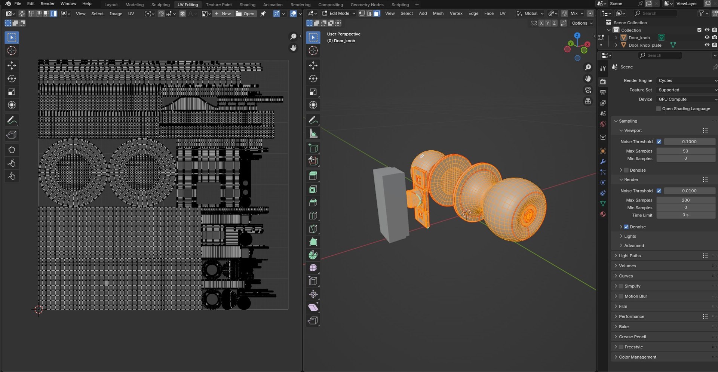Select the Pinch tool in UV editor
The width and height of the screenshot is (718, 372).
pyautogui.click(x=12, y=176)
